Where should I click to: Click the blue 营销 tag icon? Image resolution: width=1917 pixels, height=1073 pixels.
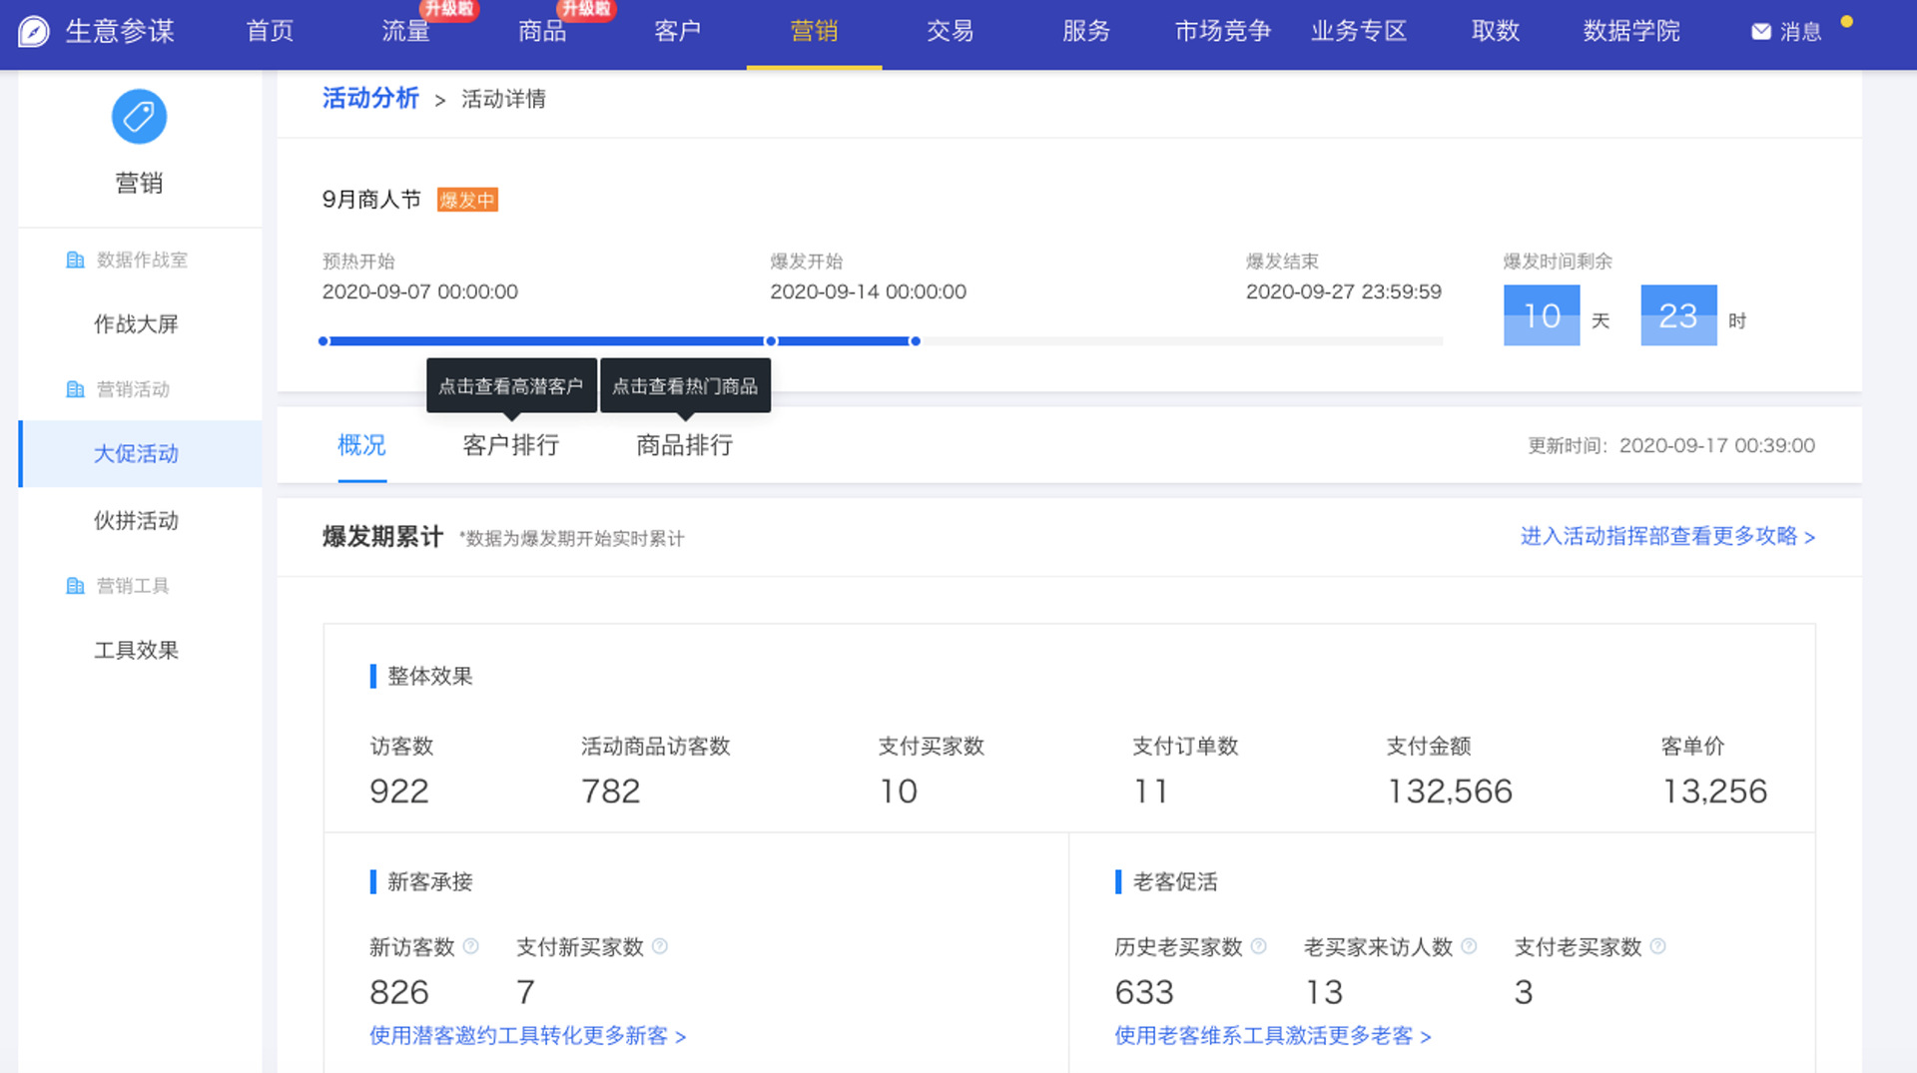(139, 117)
